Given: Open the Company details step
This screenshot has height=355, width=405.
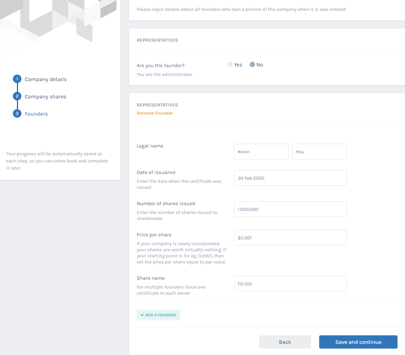Looking at the screenshot, I should [46, 79].
